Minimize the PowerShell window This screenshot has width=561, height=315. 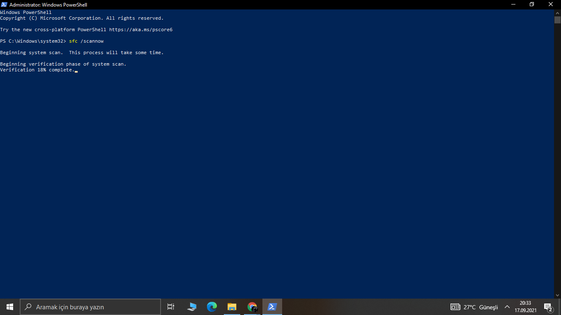pos(513,5)
